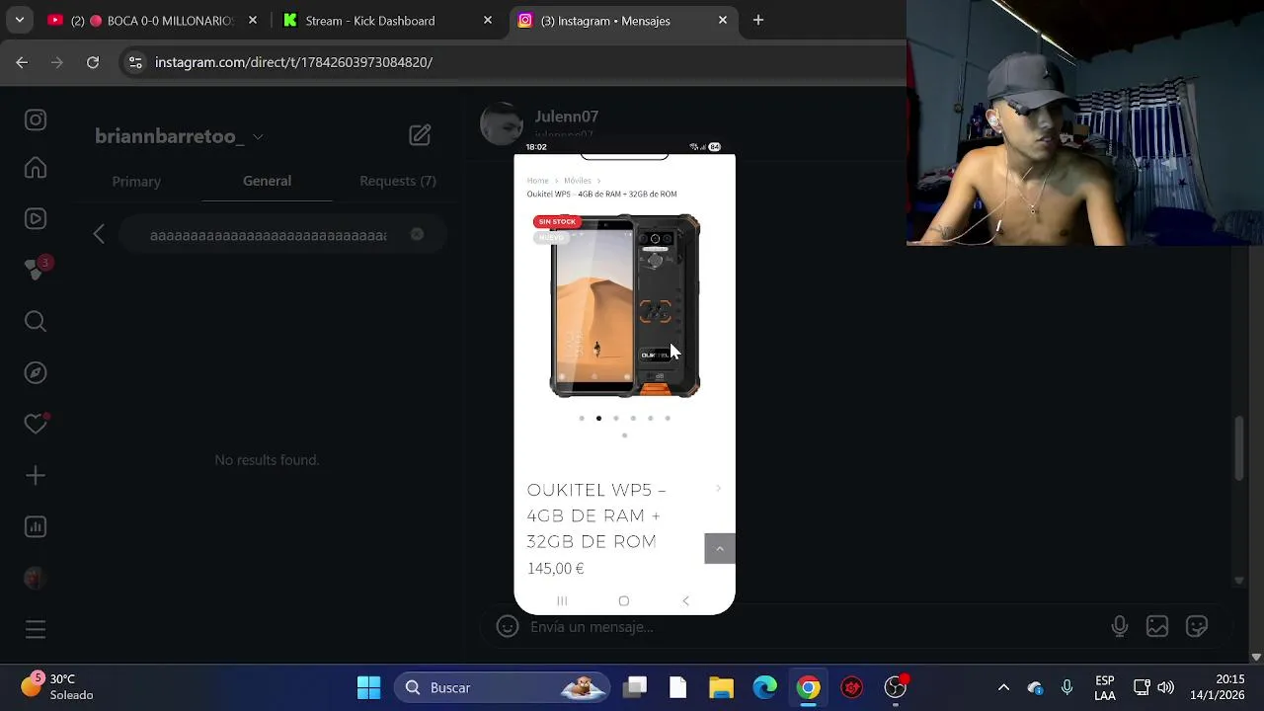The image size is (1264, 711).
Task: Switch to Stream - Kick Dashboard tab
Action: [x=387, y=20]
